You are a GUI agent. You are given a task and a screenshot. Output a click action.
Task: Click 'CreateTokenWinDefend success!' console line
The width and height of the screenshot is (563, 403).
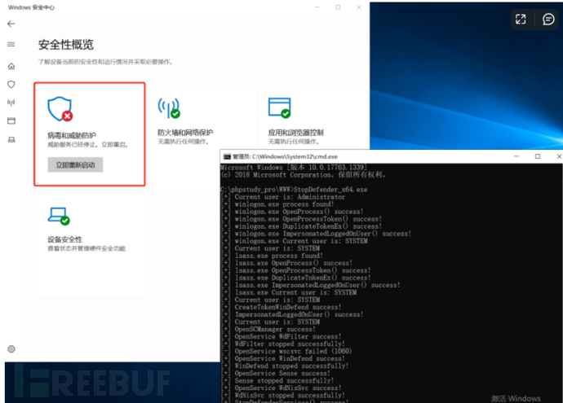pyautogui.click(x=287, y=308)
